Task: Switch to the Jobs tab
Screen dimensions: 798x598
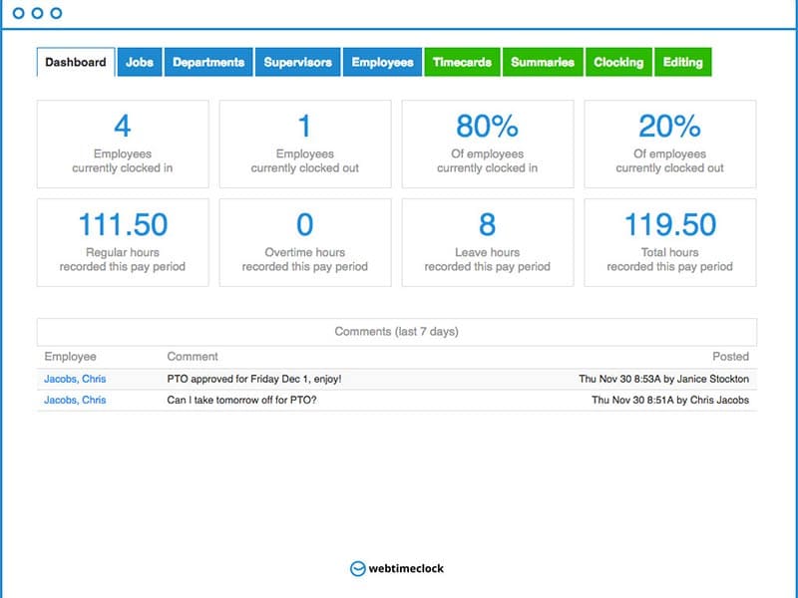Action: 140,62
